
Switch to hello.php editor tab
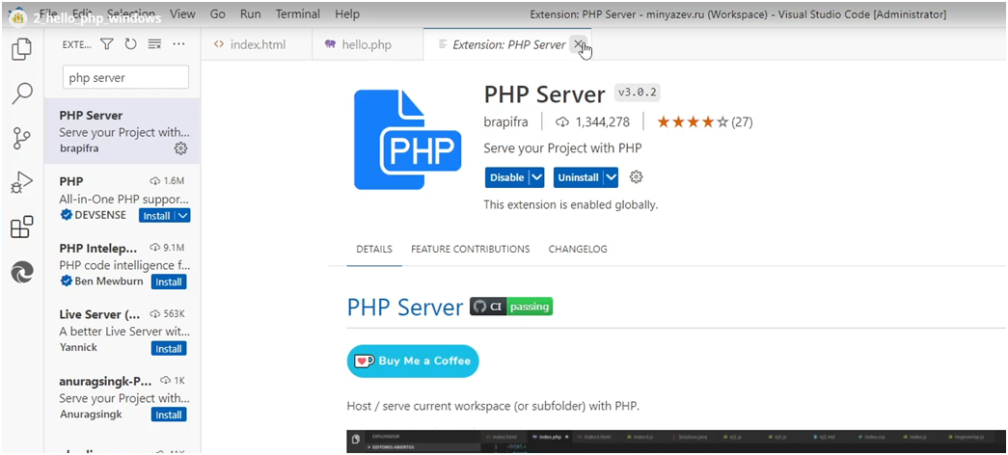coord(368,44)
